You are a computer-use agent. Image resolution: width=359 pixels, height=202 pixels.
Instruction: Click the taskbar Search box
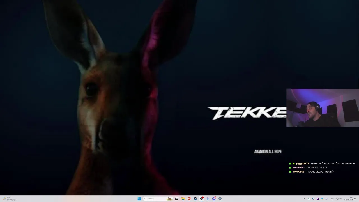click(x=158, y=199)
